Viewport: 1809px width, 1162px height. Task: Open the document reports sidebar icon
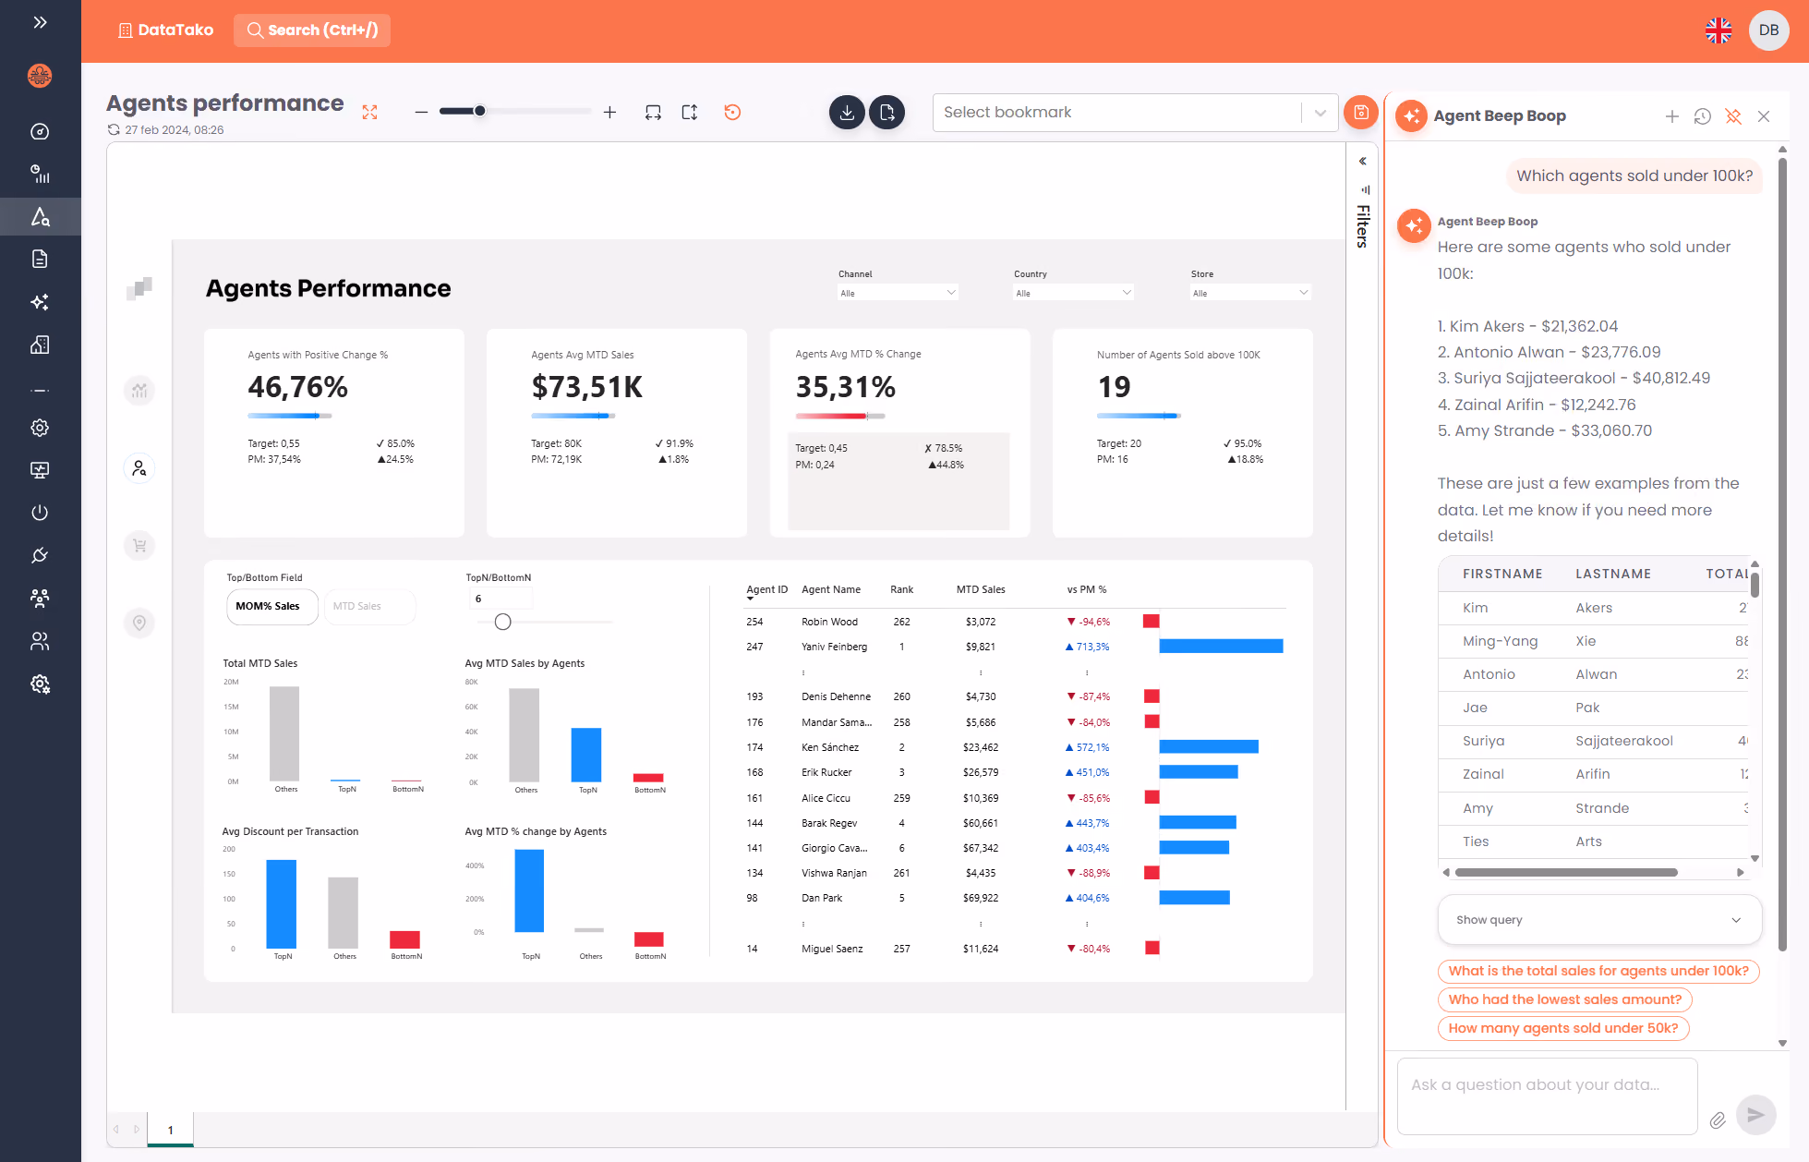click(x=40, y=259)
